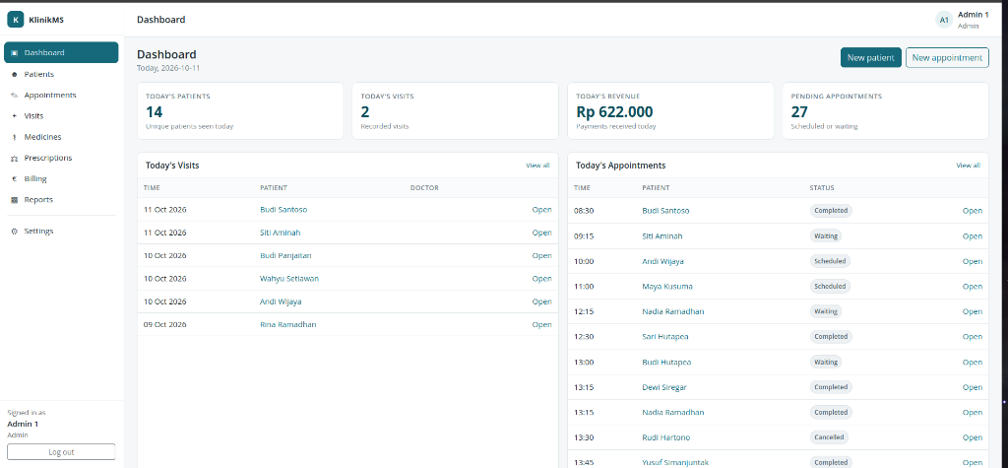The width and height of the screenshot is (1008, 468).
Task: Open Settings in the sidebar
Action: click(61, 232)
